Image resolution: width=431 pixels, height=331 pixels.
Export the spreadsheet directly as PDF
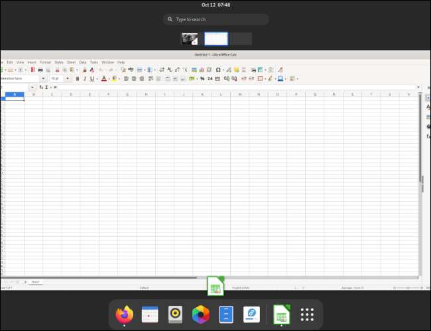coord(32,70)
